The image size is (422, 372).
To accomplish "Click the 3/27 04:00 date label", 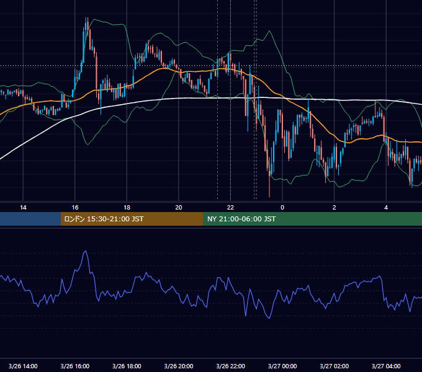I will (386, 366).
